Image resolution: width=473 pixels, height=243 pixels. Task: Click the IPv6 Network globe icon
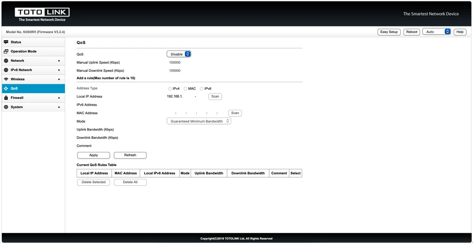pos(6,70)
